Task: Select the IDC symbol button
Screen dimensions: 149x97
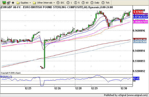Action: pyautogui.click(x=60, y=3)
